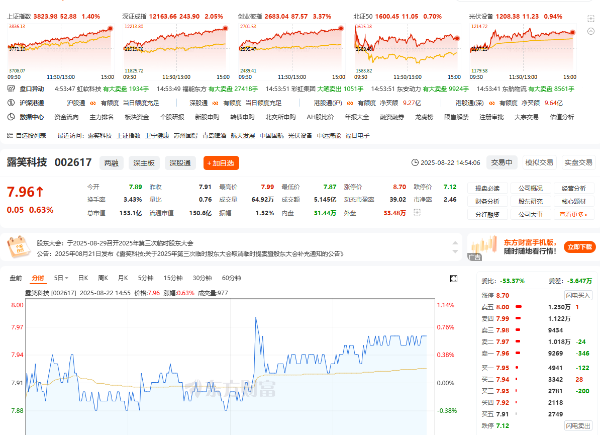Click the stock calendar notice icon

coord(19,247)
